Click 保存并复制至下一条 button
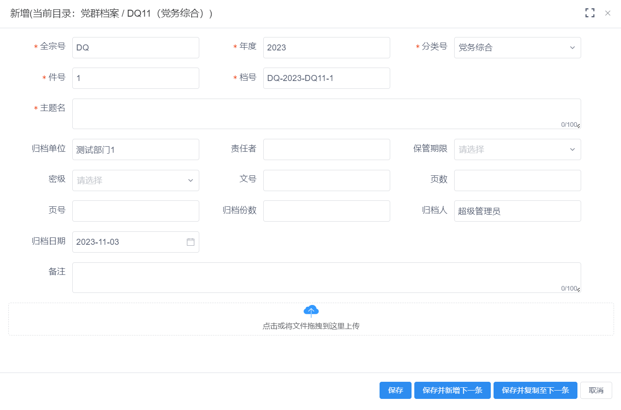The image size is (621, 410). tap(535, 390)
